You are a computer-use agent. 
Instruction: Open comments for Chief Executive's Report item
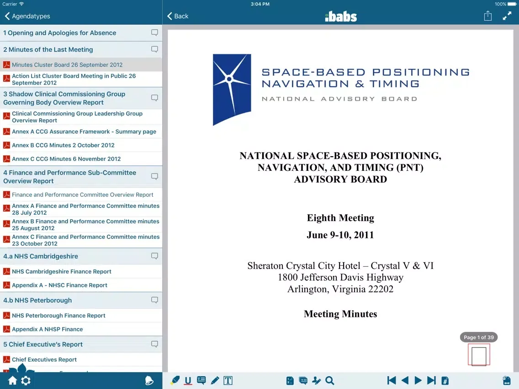154,344
